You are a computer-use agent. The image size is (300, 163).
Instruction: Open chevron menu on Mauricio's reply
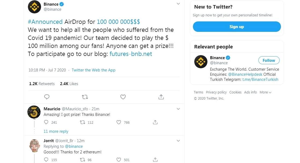pos(178,109)
